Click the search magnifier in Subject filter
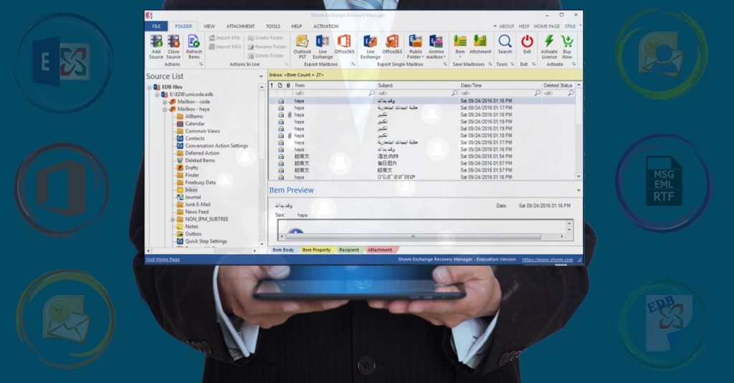734x383 pixels. click(x=454, y=93)
